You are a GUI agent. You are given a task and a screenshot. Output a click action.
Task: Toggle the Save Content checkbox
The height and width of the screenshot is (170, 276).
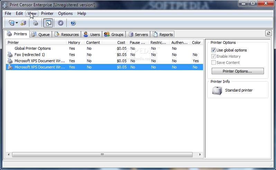213,63
